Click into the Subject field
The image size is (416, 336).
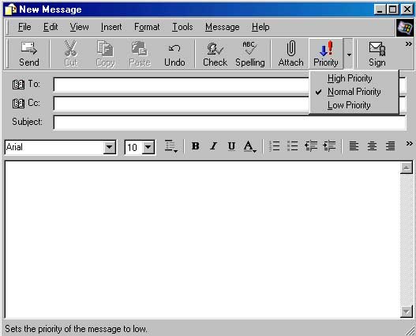point(230,123)
